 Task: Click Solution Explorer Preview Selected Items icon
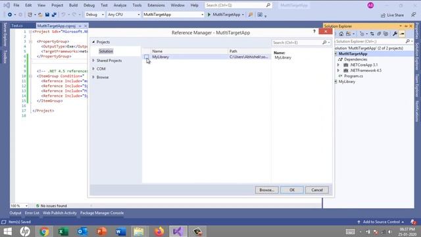pos(402,34)
